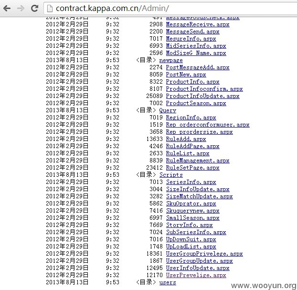Click the page icon in address bar

50,8
